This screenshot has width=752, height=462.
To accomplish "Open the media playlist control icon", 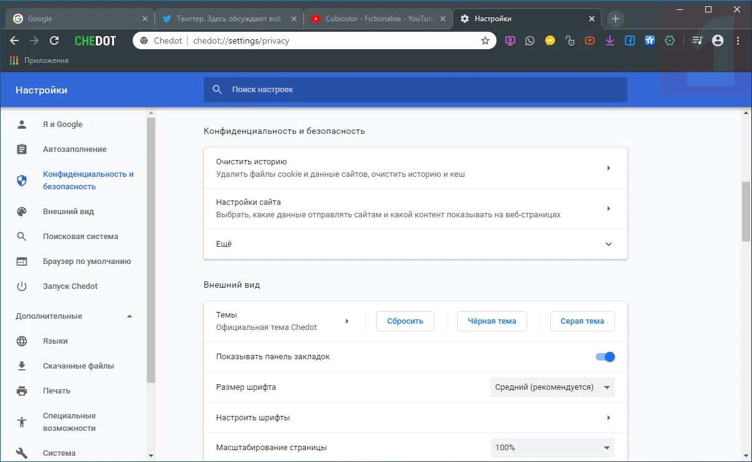I will pyautogui.click(x=697, y=40).
